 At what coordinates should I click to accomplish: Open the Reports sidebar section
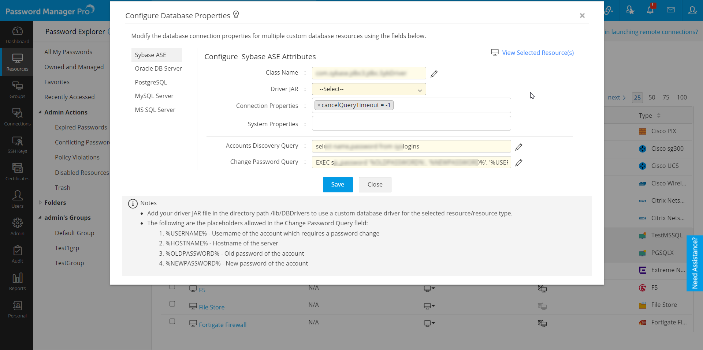[x=17, y=282]
